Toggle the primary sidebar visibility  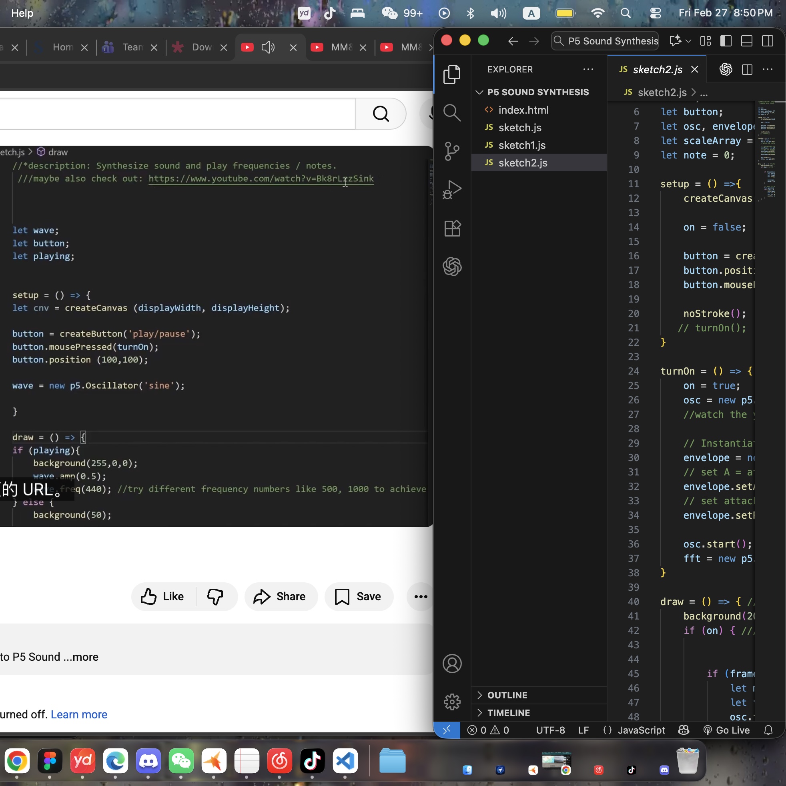[x=726, y=41]
